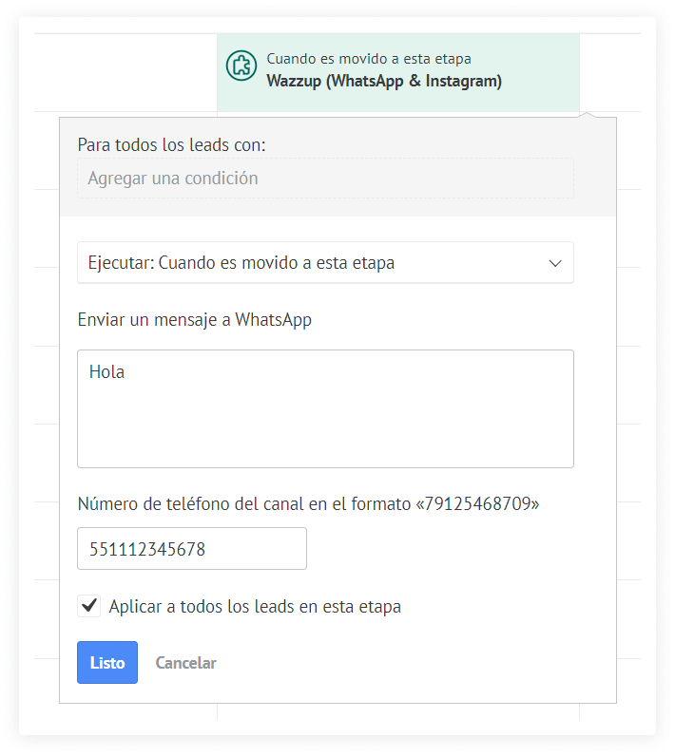Click the 'Para todos los leads con:' label
Viewport: 675px width, 756px height.
[171, 144]
